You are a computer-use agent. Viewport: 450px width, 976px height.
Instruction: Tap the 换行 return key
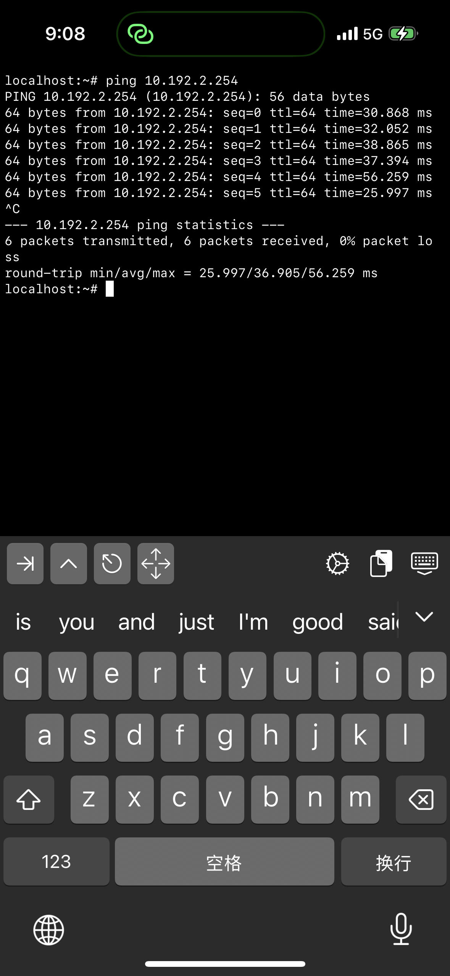394,861
